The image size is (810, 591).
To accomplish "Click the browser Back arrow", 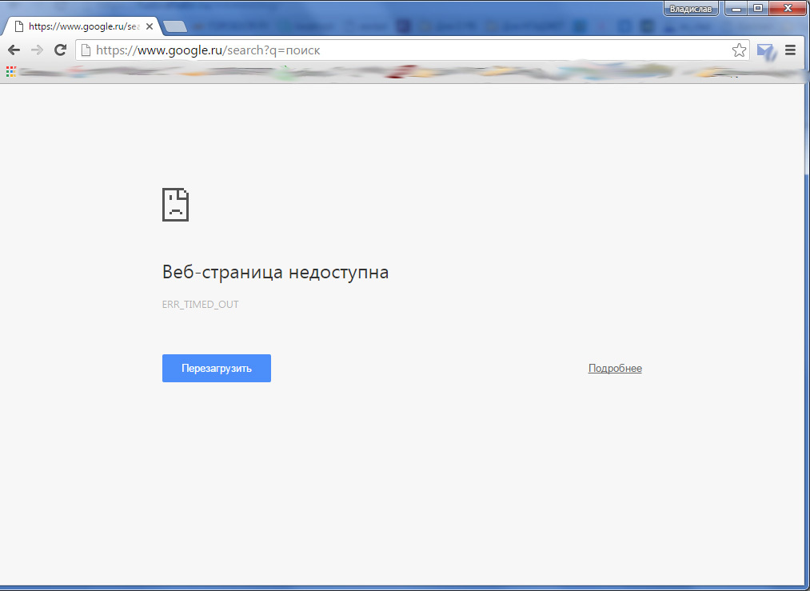I will pos(14,50).
